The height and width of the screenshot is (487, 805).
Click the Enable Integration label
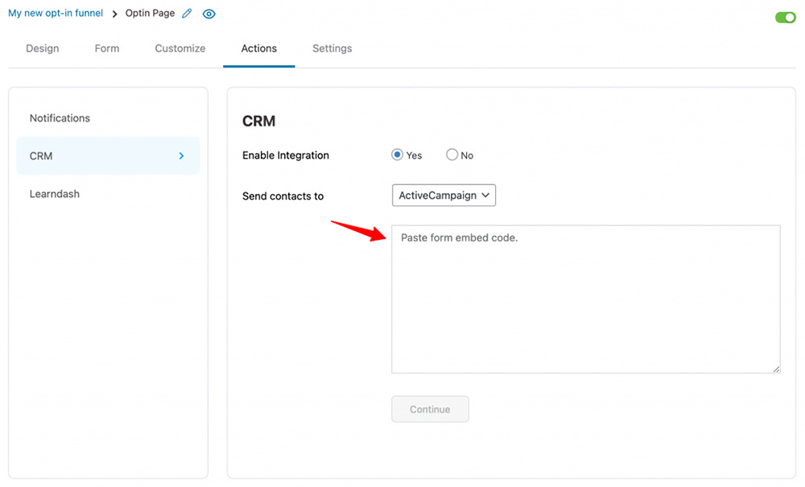click(x=286, y=155)
